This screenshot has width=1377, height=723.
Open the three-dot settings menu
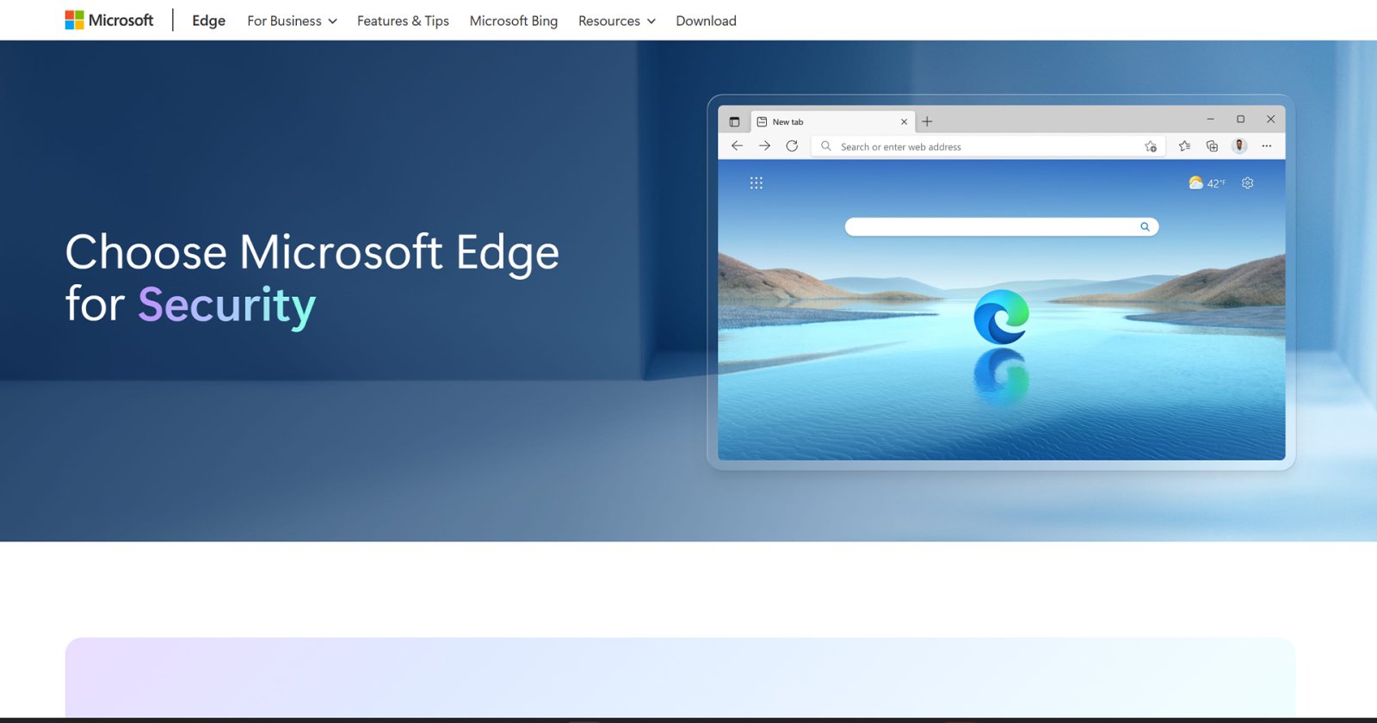(1267, 146)
